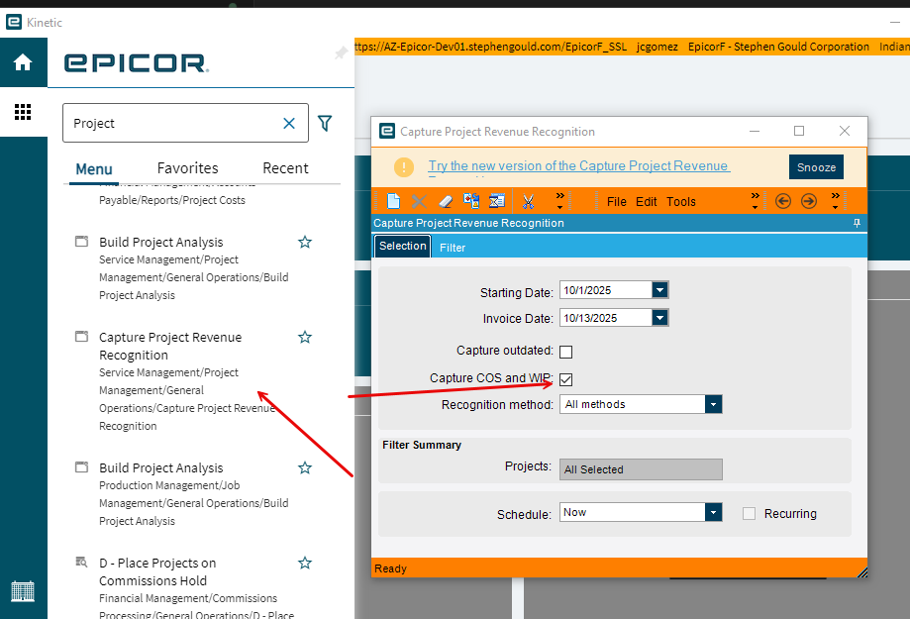
Task: Enable the Capture outdated checkbox
Action: coord(565,352)
